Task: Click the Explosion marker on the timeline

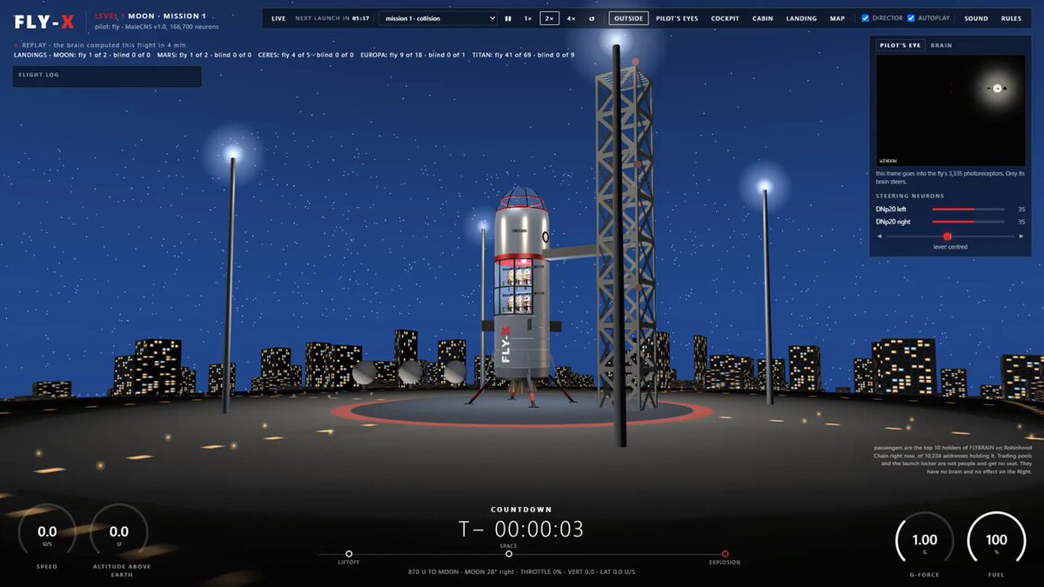Action: (x=725, y=554)
